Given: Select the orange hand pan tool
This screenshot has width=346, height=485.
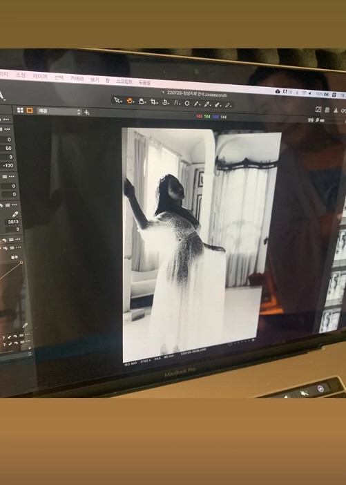Looking at the screenshot, I should (130, 101).
